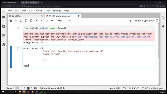This screenshot has width=167, height=94.
Task: Click the model_params code cell editor
Action: [x=89, y=57]
